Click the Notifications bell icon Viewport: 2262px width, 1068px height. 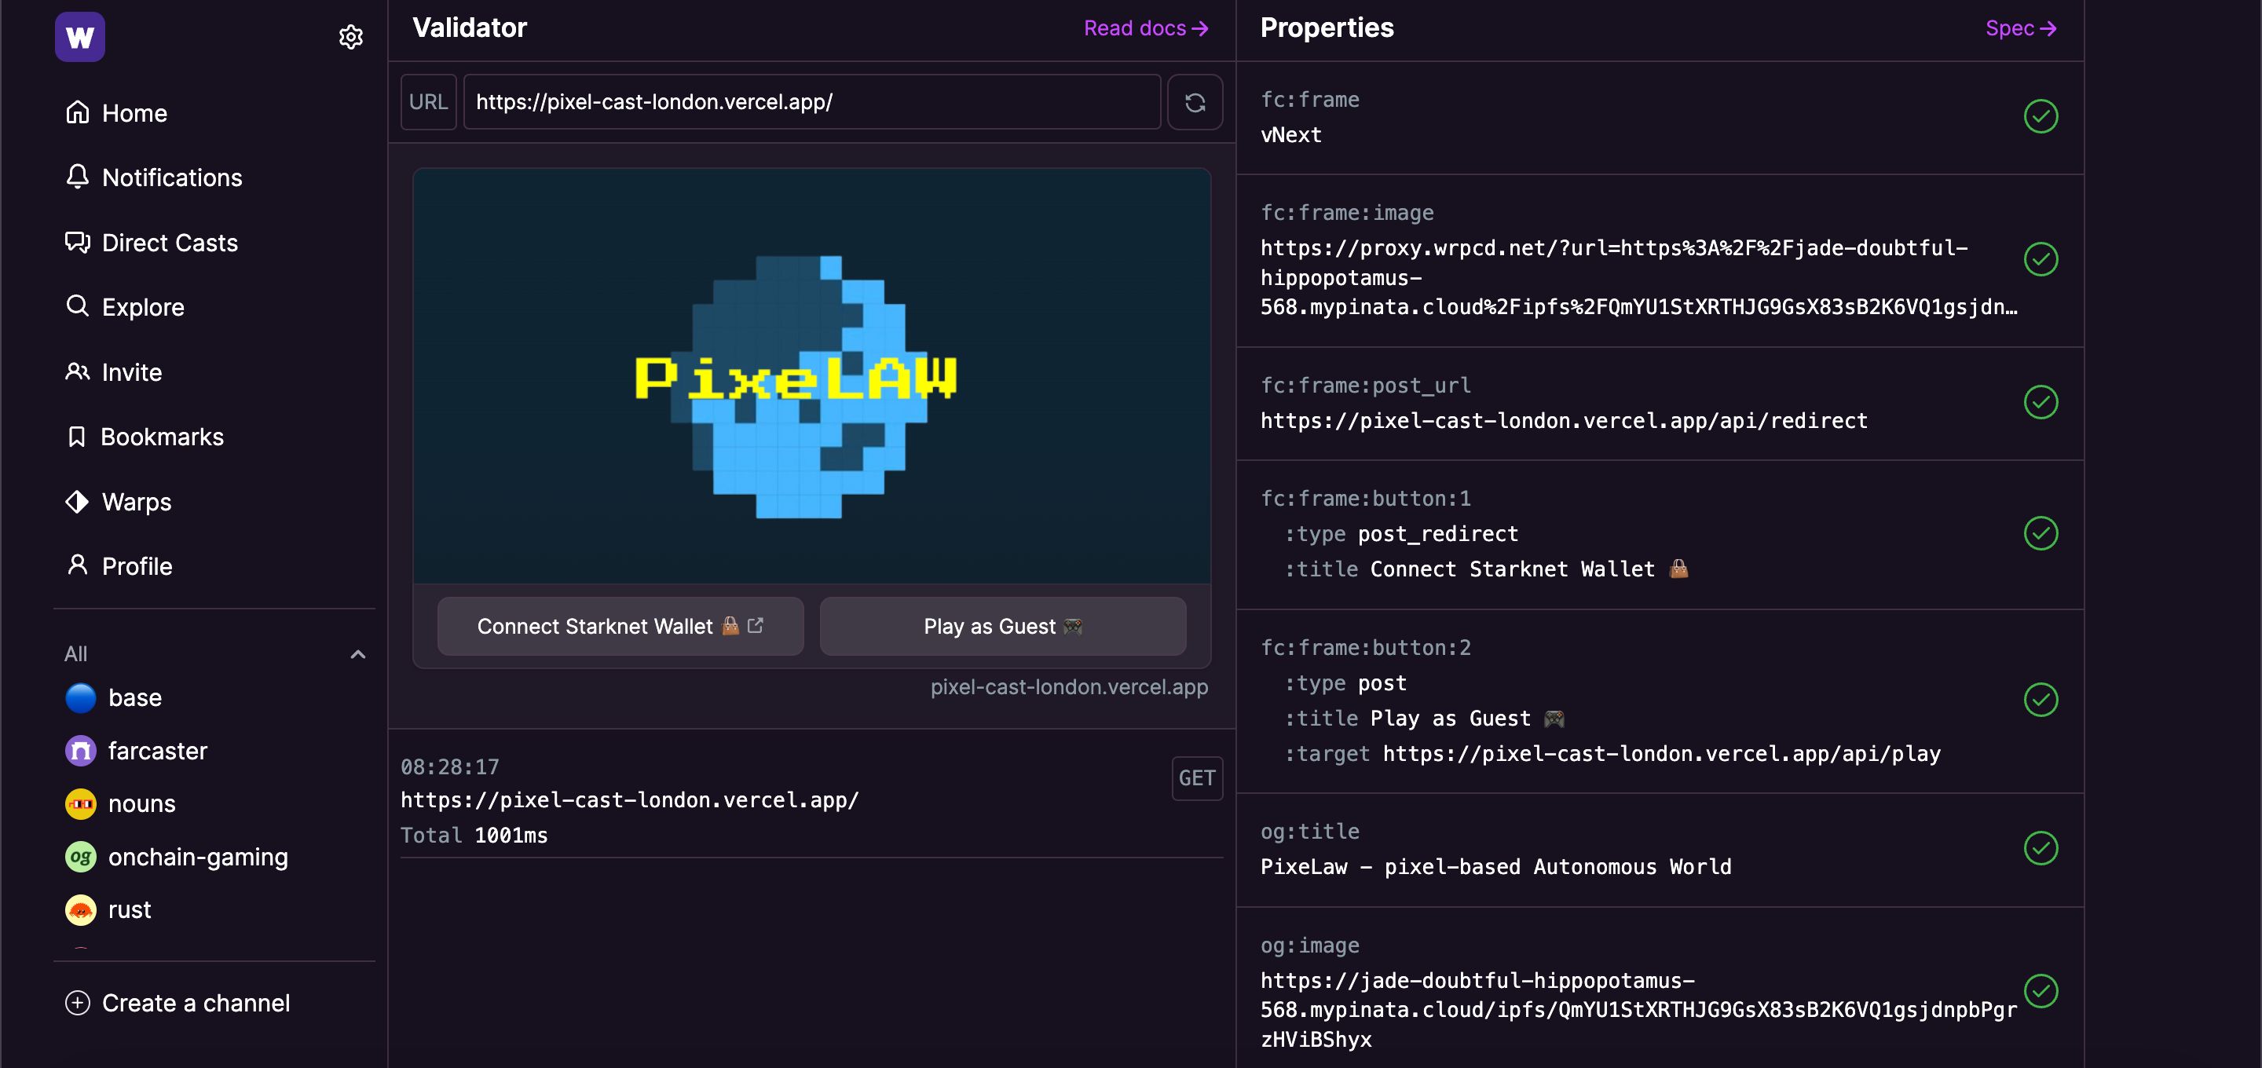[78, 176]
